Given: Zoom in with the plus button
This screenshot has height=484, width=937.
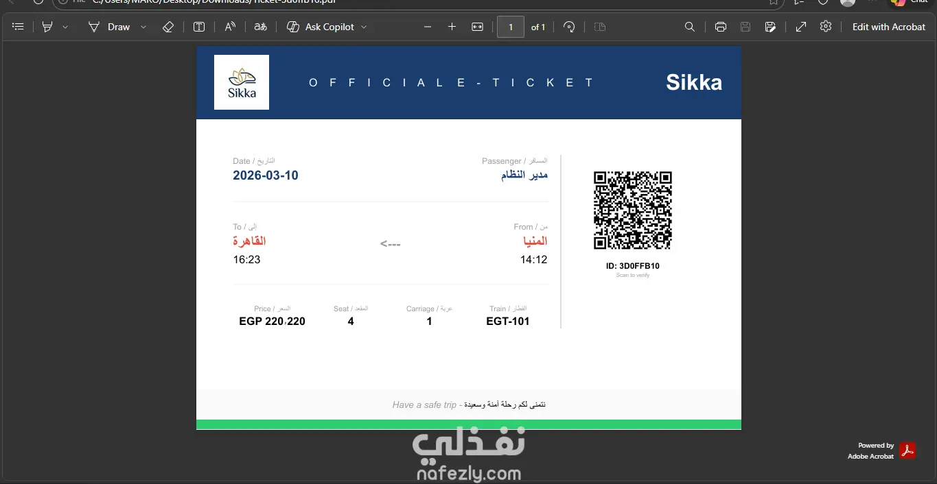Looking at the screenshot, I should pos(452,27).
